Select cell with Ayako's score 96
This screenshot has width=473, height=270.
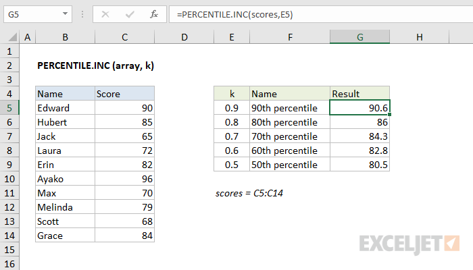click(x=124, y=178)
